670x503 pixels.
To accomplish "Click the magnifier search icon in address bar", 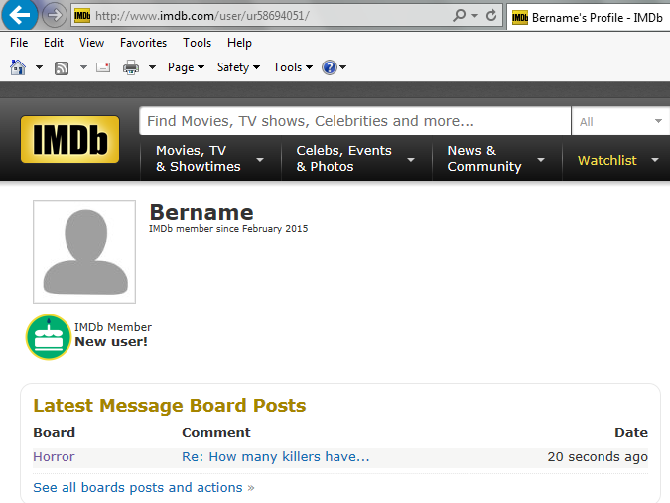I will (x=459, y=15).
